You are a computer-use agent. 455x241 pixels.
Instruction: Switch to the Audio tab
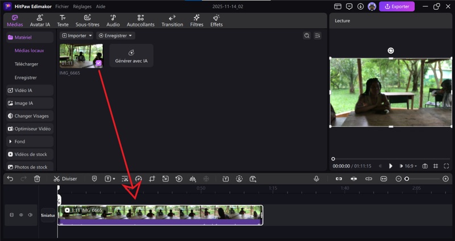113,21
